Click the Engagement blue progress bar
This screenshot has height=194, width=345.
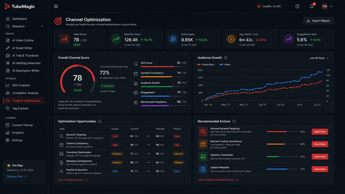coord(163,96)
